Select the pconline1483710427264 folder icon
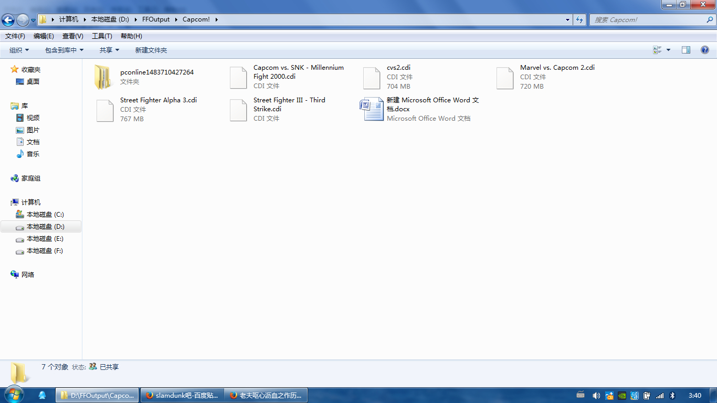The height and width of the screenshot is (403, 717). pyautogui.click(x=102, y=77)
